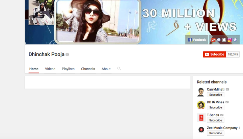The image size is (243, 139).
Task: Click CarryMinati avatar thumbnail
Action: [x=201, y=92]
